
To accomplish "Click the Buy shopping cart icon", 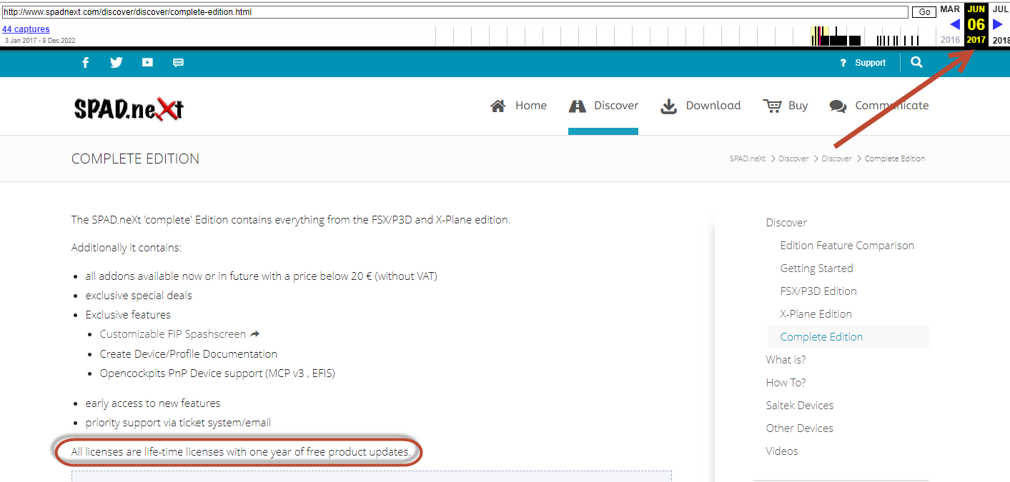I will [772, 106].
